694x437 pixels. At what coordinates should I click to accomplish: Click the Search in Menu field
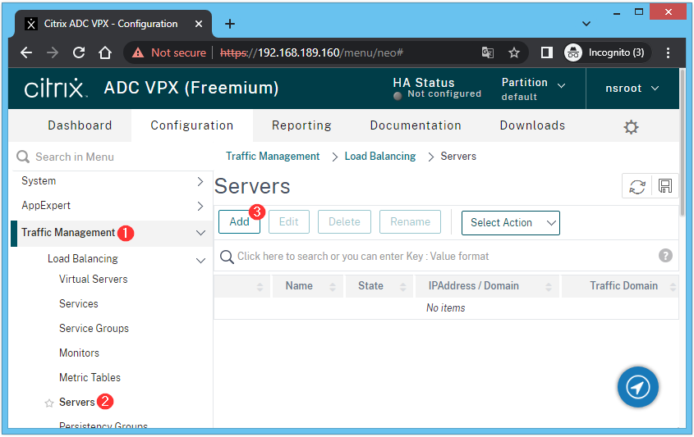click(111, 157)
